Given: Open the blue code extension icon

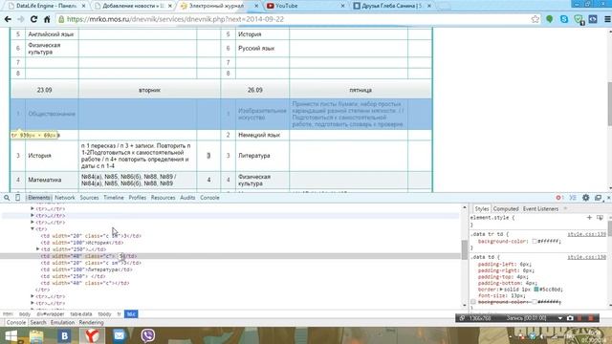Looking at the screenshot, I should (593, 19).
